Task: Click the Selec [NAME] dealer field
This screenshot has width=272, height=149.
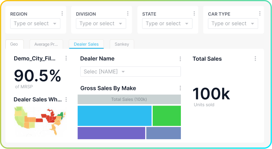Action: pyautogui.click(x=131, y=72)
